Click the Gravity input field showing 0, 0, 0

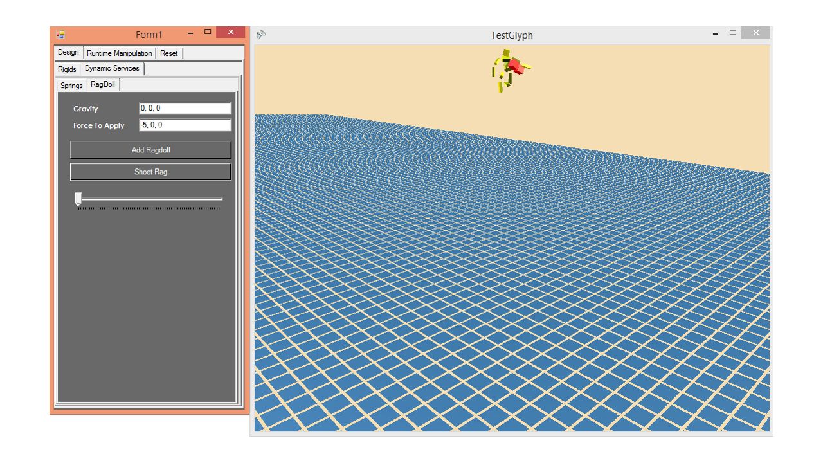coord(185,108)
